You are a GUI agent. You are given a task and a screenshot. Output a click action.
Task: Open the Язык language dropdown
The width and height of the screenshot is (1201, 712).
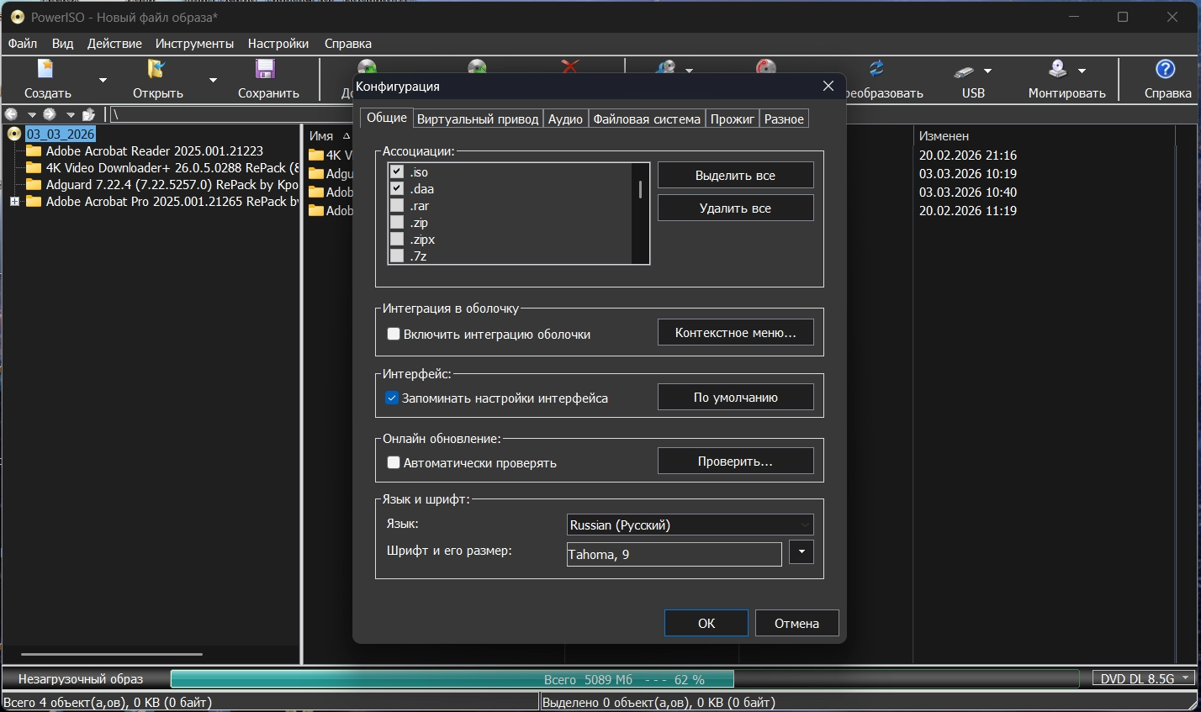(690, 525)
